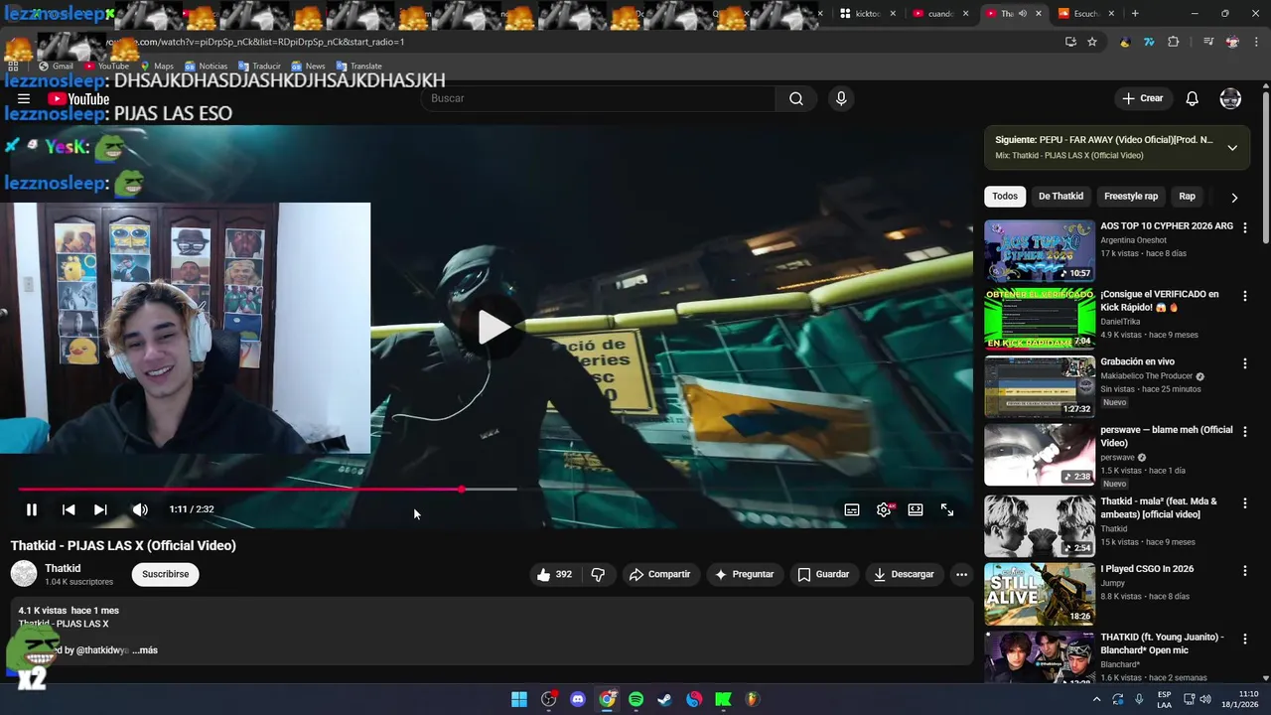This screenshot has height=715, width=1271.
Task: Click the search magnifier button
Action: [796, 98]
